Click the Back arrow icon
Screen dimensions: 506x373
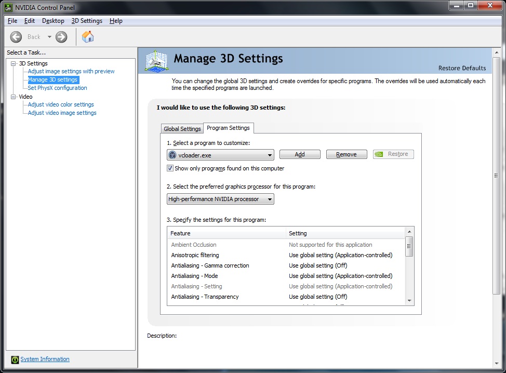tap(16, 37)
